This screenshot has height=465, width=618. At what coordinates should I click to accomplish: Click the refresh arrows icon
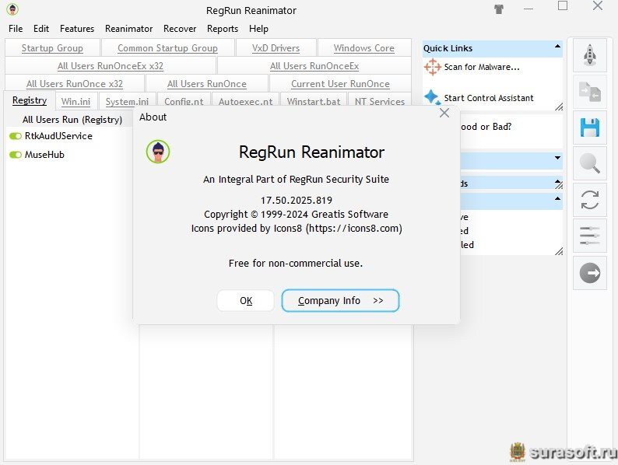point(590,200)
